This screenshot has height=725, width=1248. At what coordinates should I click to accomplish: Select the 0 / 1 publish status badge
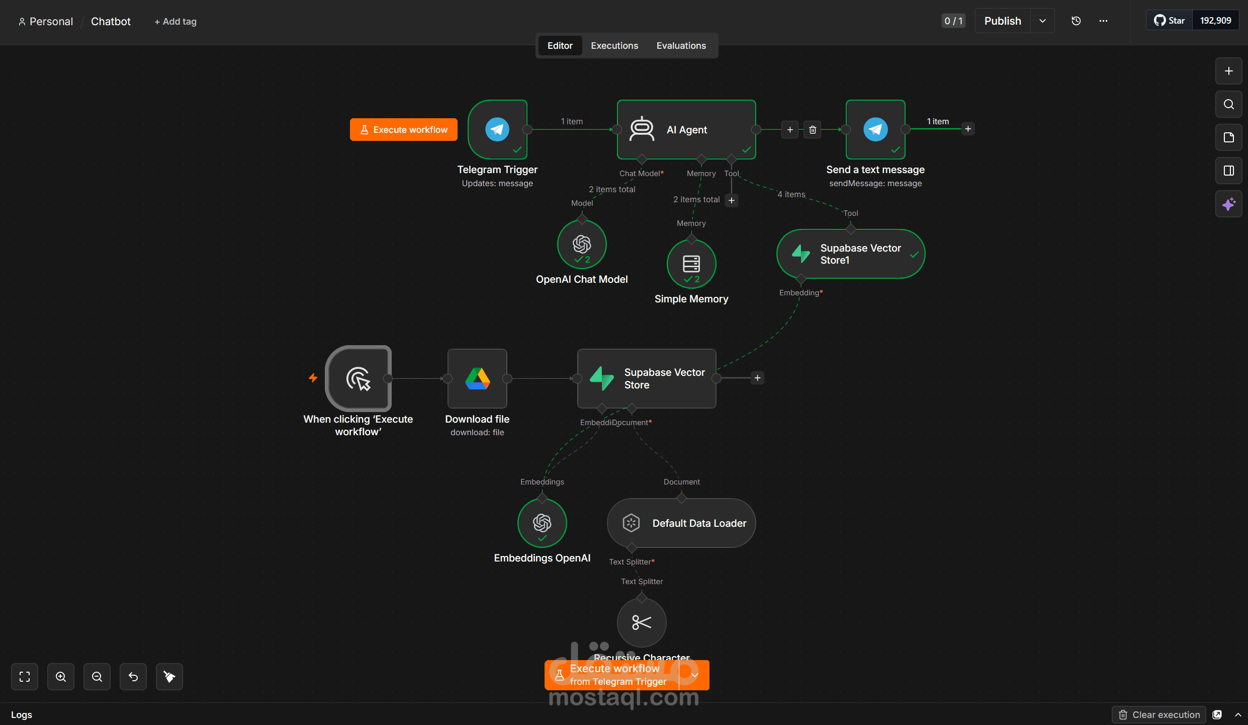click(x=953, y=21)
